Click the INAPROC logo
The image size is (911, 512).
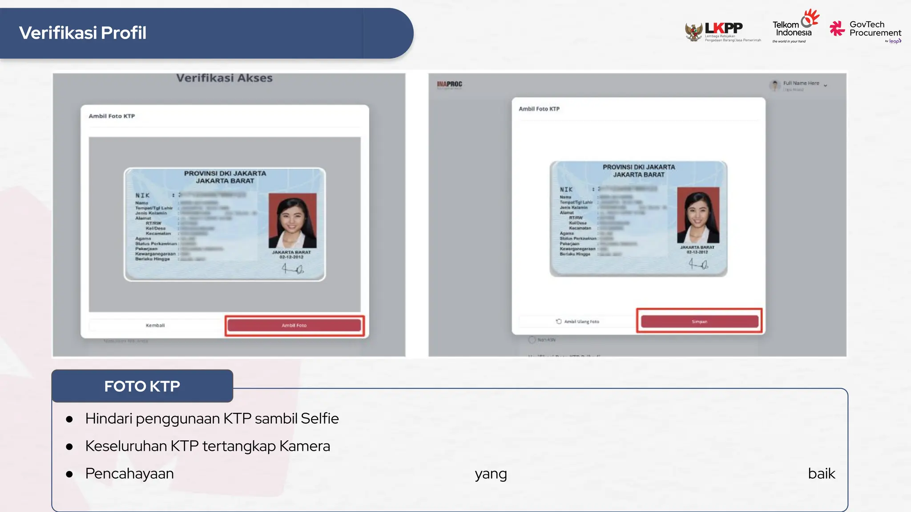click(x=449, y=84)
